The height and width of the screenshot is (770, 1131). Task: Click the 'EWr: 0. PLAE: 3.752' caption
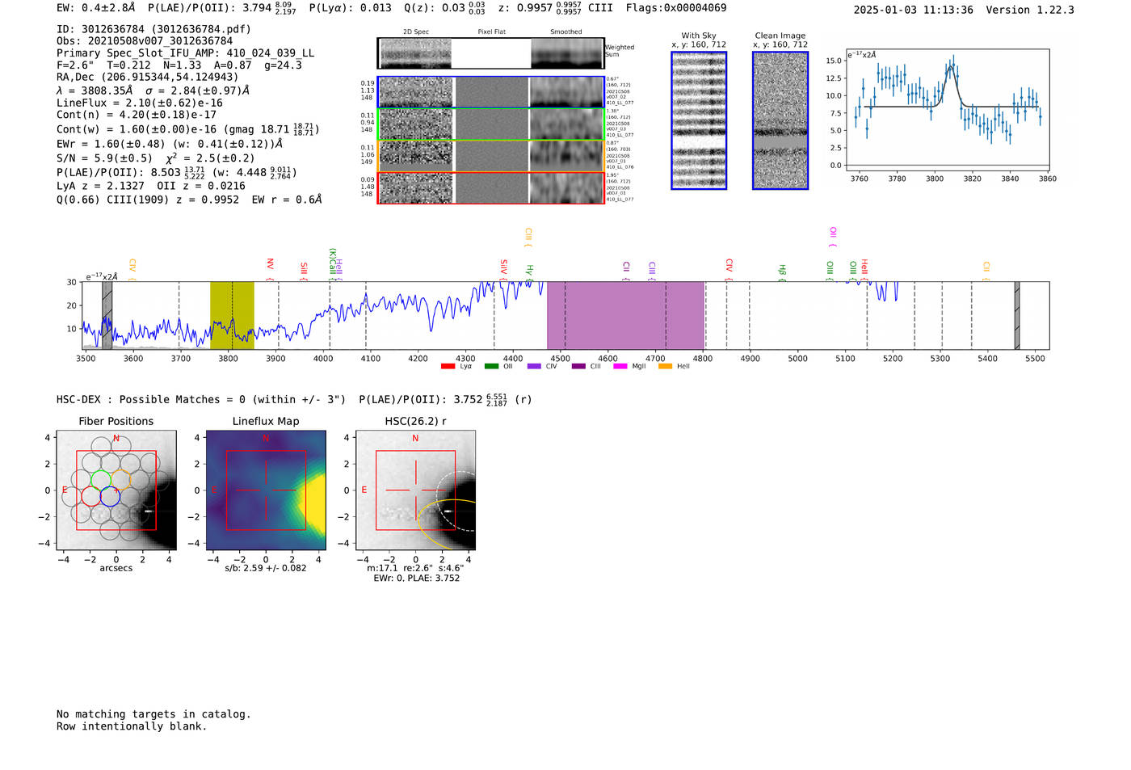pyautogui.click(x=416, y=579)
